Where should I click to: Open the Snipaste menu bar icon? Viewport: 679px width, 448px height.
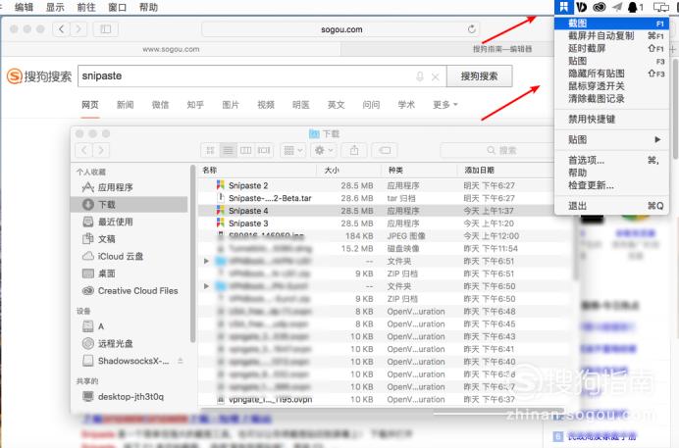564,7
